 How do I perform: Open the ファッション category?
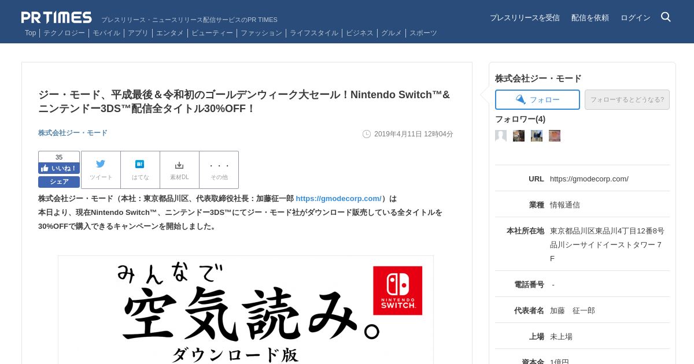pos(261,33)
